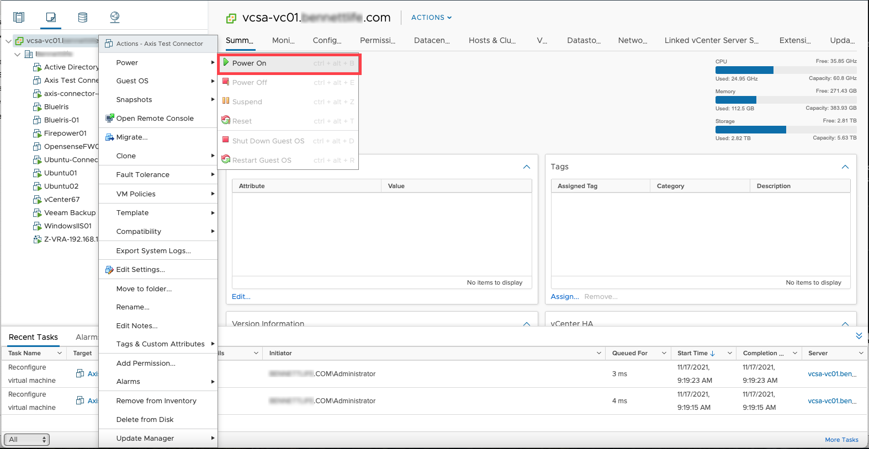Open Task Name column filter dropdown
The image size is (869, 449).
(x=60, y=353)
